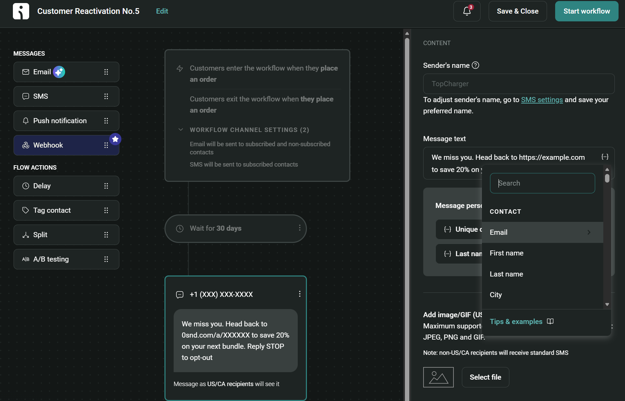Click the Push notification bell icon
Image resolution: width=625 pixels, height=401 pixels.
tap(26, 121)
